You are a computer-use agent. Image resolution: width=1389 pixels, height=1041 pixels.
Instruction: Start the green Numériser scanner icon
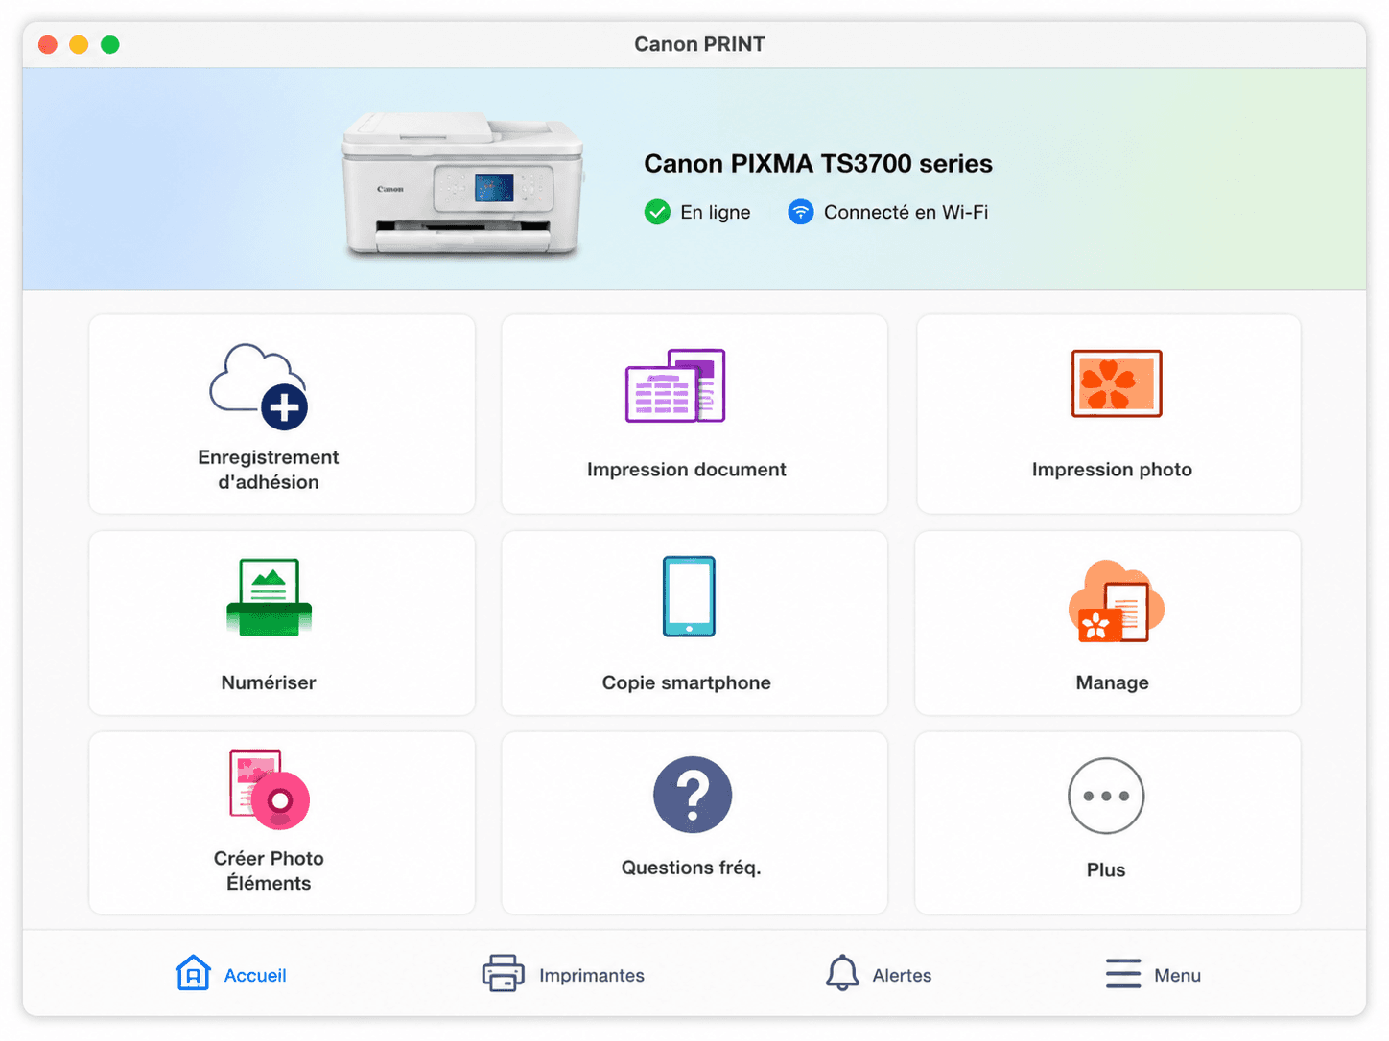(x=269, y=597)
